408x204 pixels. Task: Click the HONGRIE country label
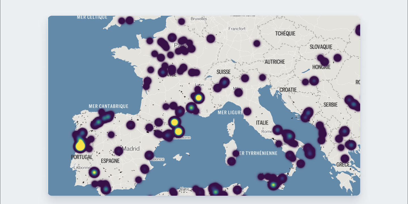[321, 67]
